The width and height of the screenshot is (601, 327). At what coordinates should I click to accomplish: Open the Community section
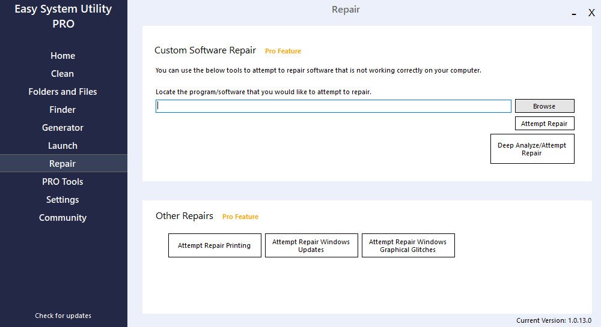[63, 218]
